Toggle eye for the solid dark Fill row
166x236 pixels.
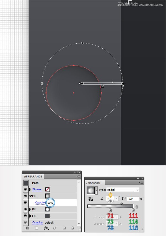click(x=25, y=216)
